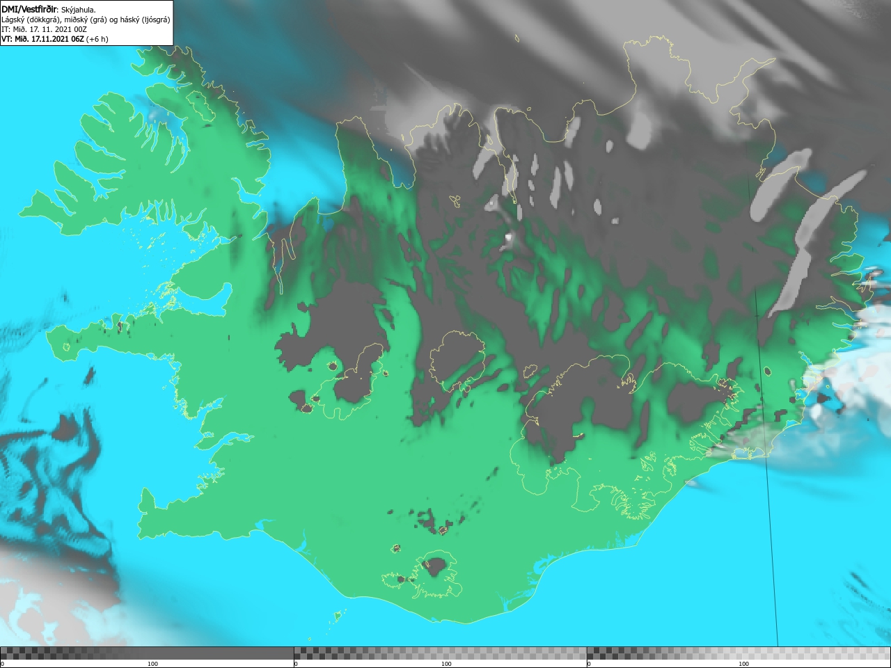Click the 'IT: Mið. 17. 11. 2021 00Z' line
Image resolution: width=891 pixels, height=668 pixels.
pos(44,29)
